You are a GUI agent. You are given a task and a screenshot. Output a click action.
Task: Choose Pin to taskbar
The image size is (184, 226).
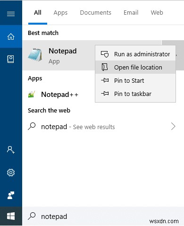135,94
